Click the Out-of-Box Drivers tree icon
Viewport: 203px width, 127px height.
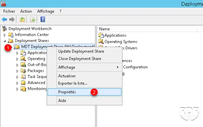tap(23, 65)
